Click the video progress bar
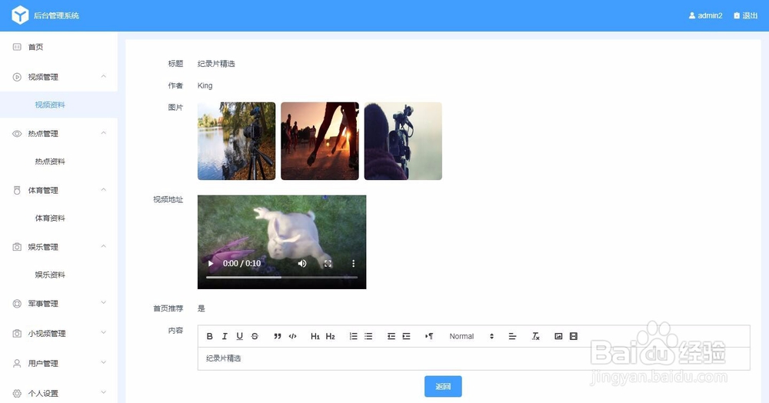The width and height of the screenshot is (769, 403). [281, 277]
